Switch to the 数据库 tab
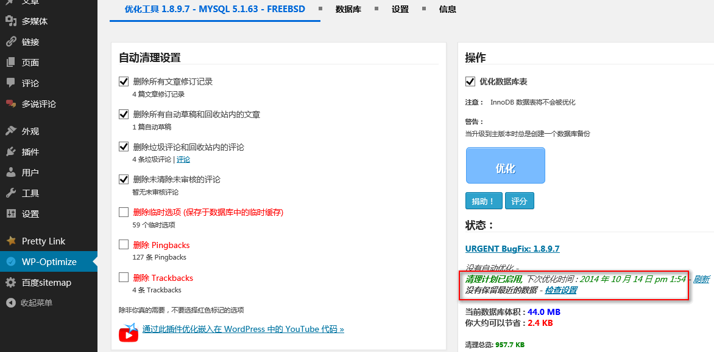The image size is (714, 352). pyautogui.click(x=348, y=9)
